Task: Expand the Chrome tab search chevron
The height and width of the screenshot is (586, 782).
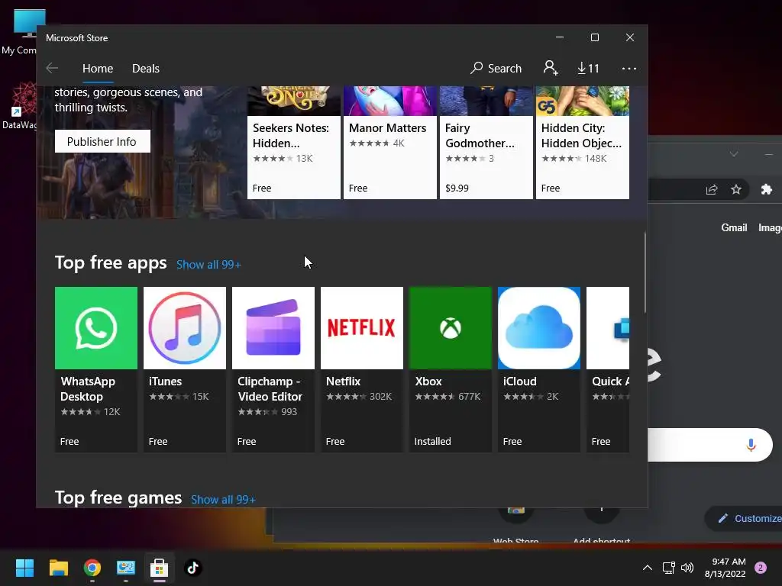Action: tap(734, 154)
